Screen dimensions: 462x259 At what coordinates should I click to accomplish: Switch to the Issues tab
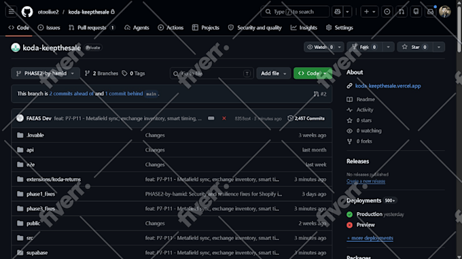tap(49, 28)
